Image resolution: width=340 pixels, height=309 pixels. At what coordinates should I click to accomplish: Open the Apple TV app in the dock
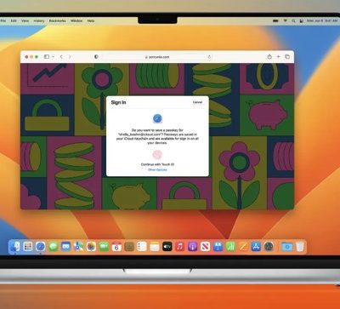167,247
